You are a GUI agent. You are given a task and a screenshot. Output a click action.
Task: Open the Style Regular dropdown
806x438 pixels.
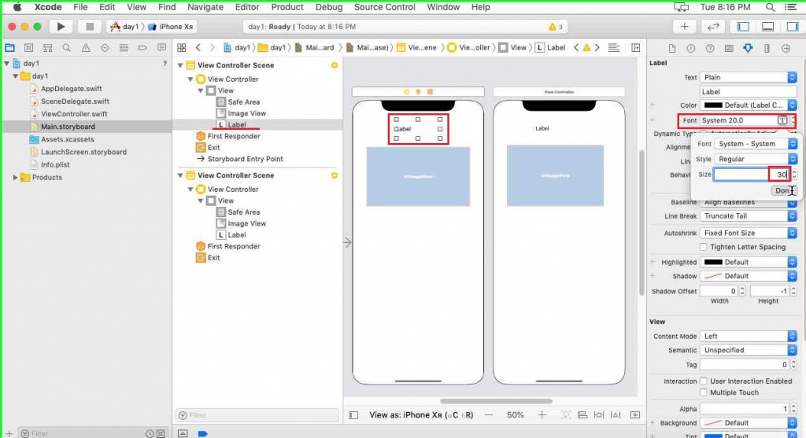pyautogui.click(x=755, y=159)
